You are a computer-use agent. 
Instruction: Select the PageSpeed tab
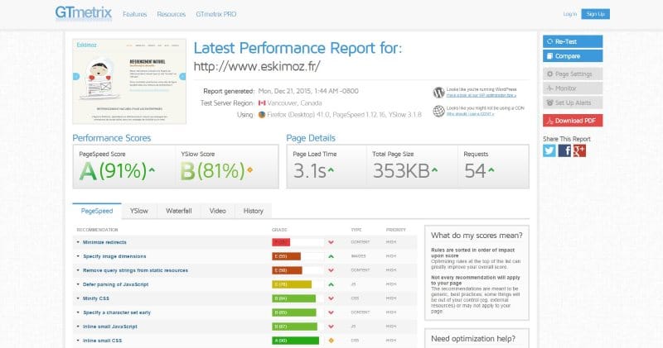pyautogui.click(x=97, y=211)
